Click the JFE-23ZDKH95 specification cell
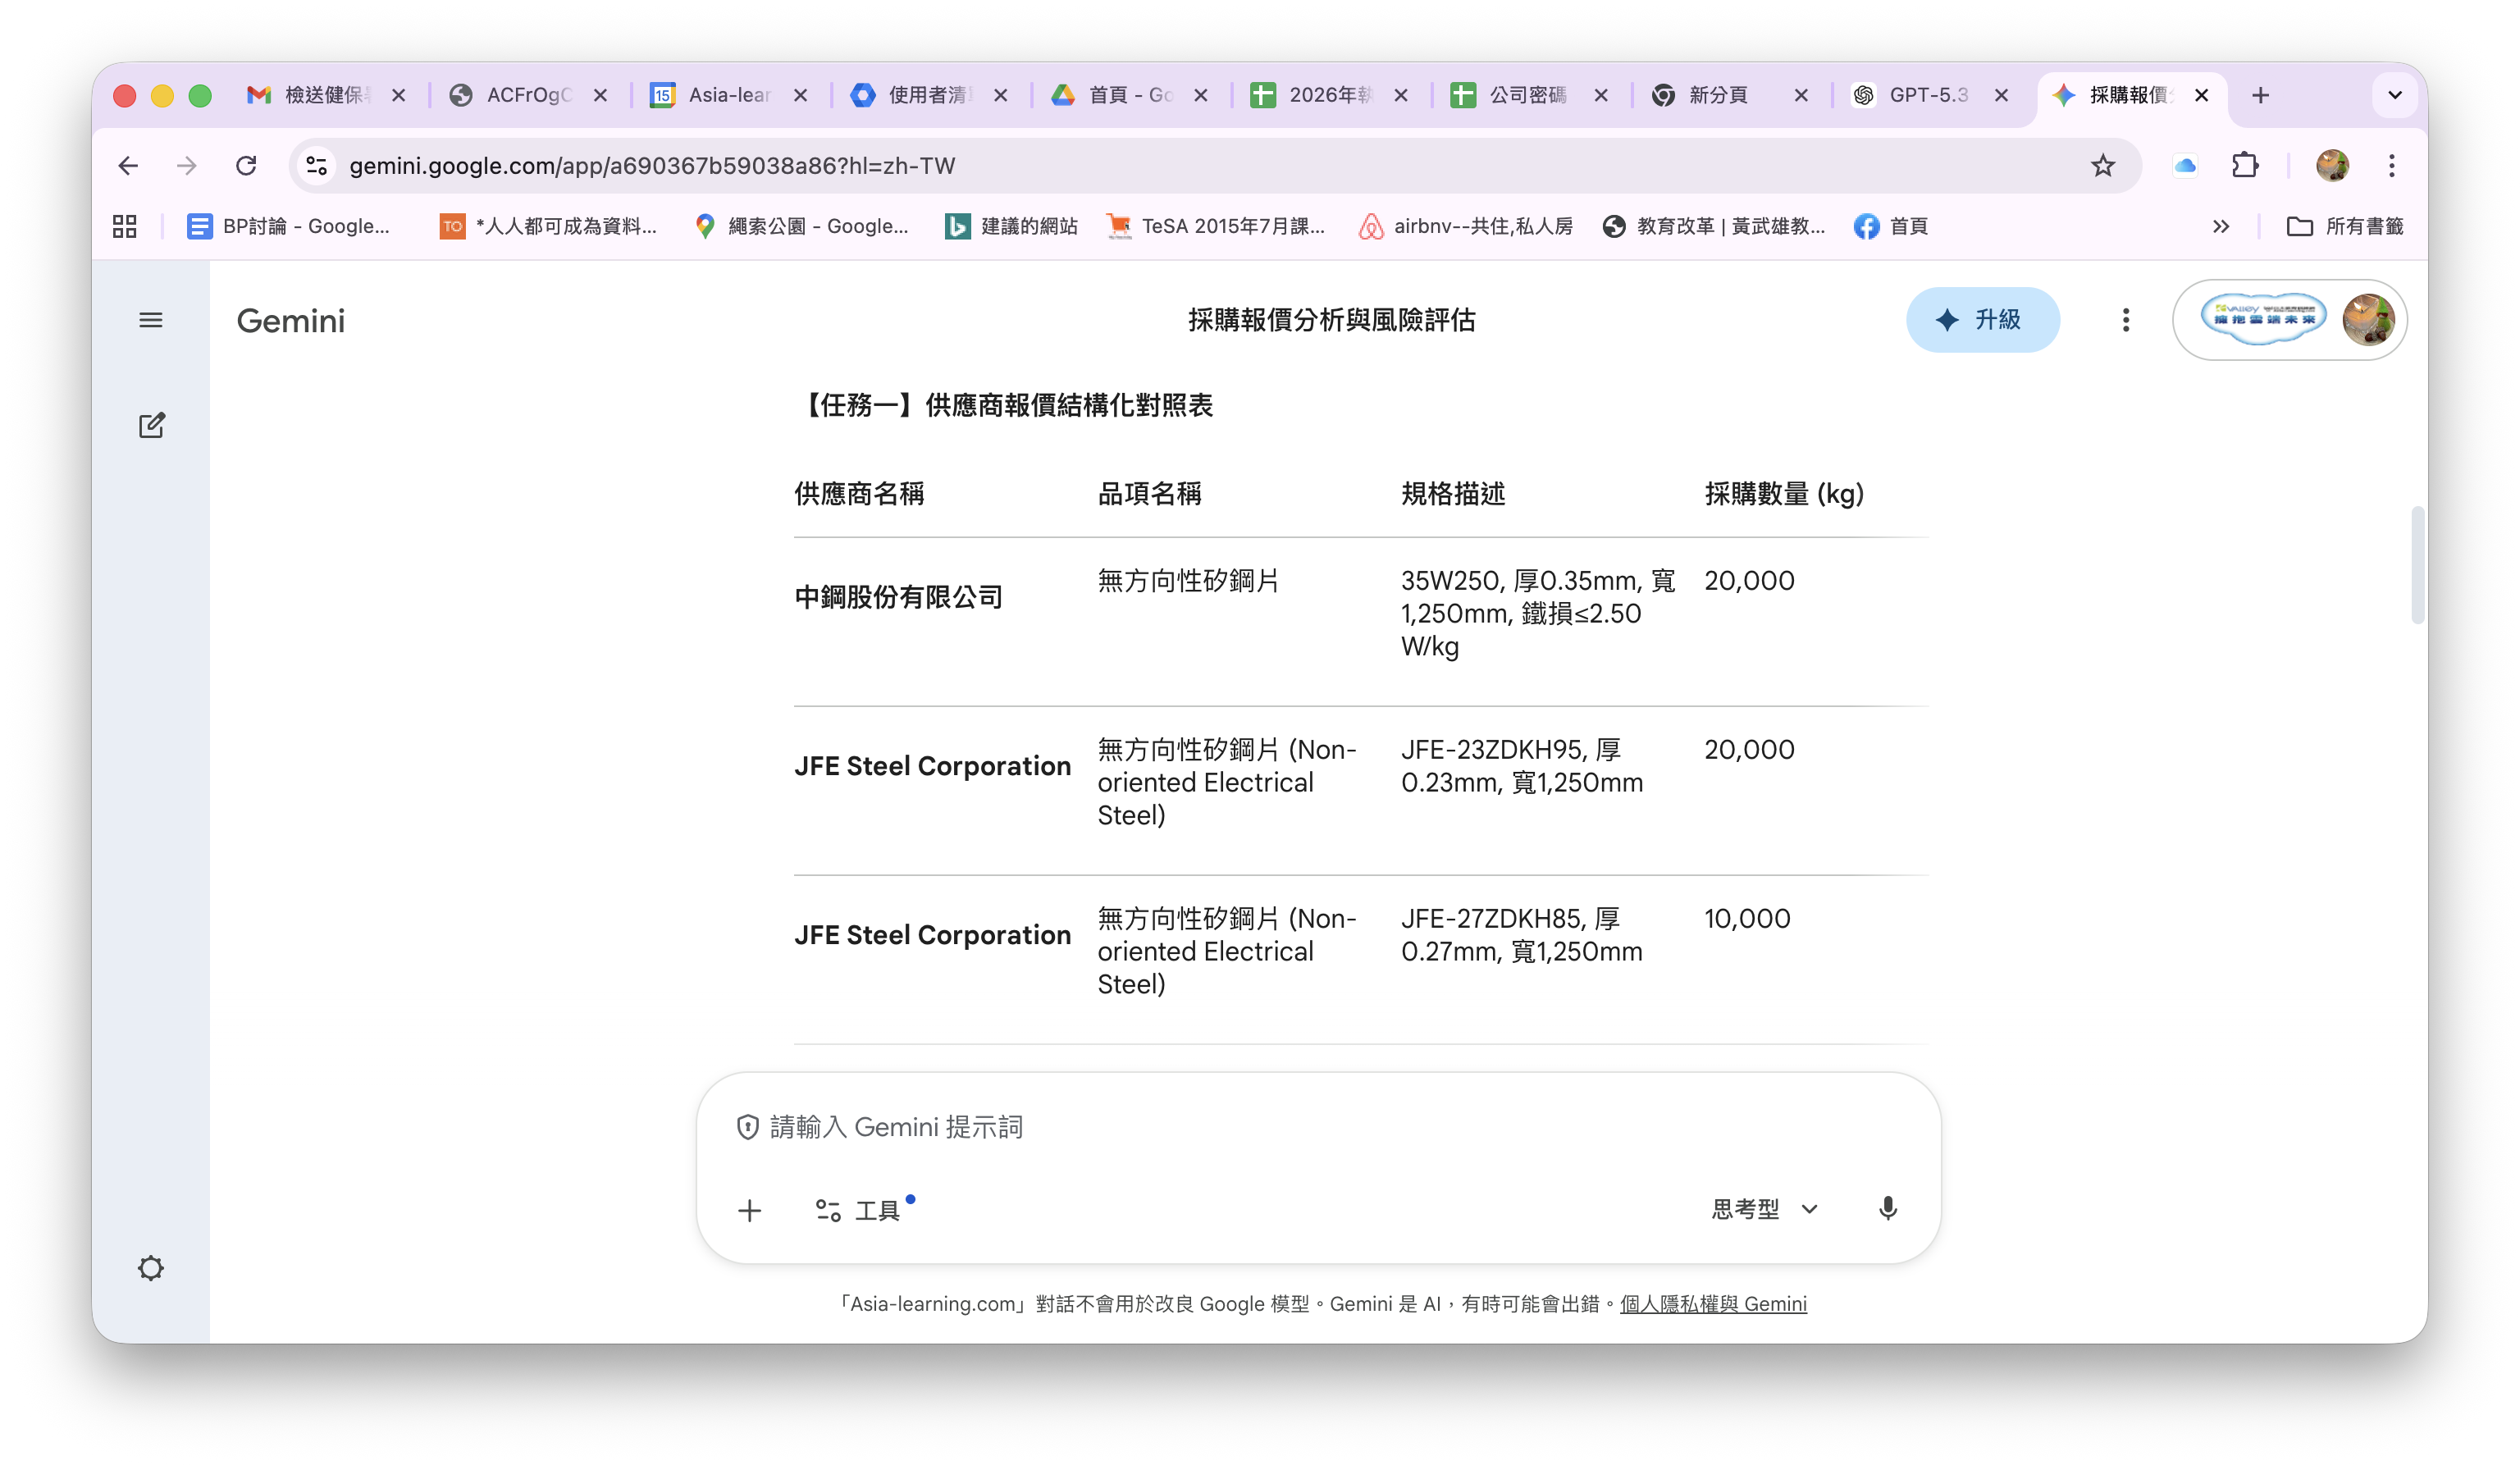Viewport: 2520px width, 1465px height. [1521, 766]
